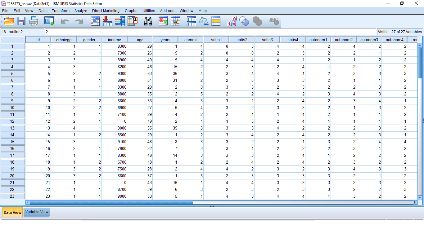
Task: Open a data document via folder icon
Action: (9, 21)
